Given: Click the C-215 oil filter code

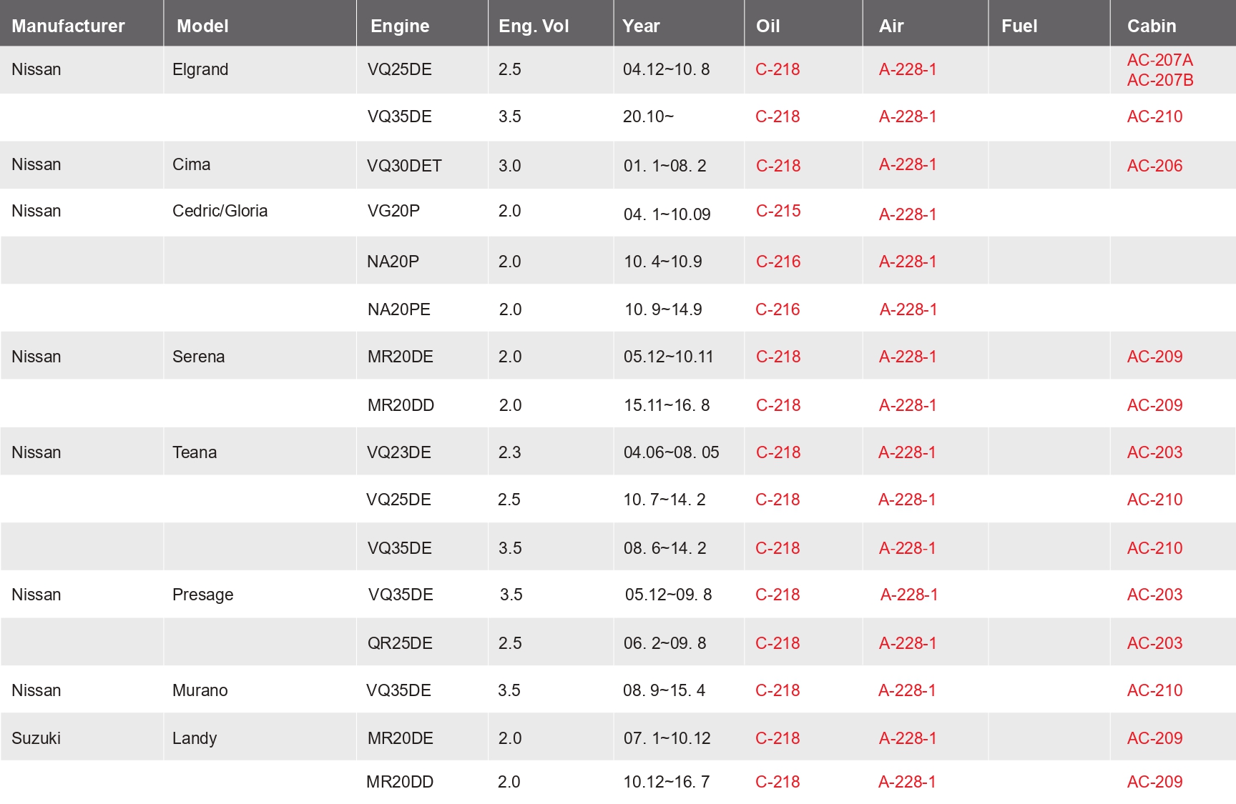Looking at the screenshot, I should tap(778, 211).
